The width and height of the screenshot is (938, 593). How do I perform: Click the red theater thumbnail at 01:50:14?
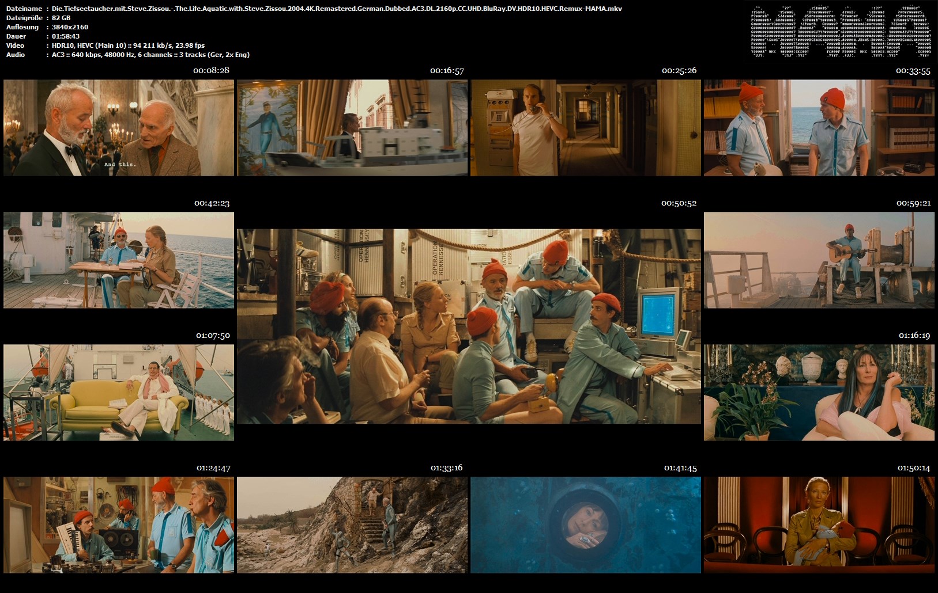point(819,525)
